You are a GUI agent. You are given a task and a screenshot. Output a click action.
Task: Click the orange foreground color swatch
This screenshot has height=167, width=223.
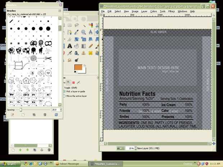click(78, 67)
